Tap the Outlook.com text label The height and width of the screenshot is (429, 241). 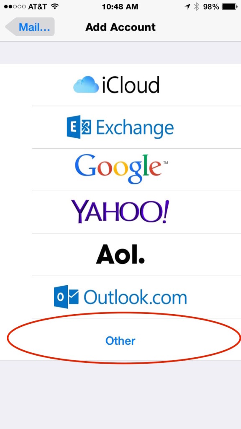135,297
